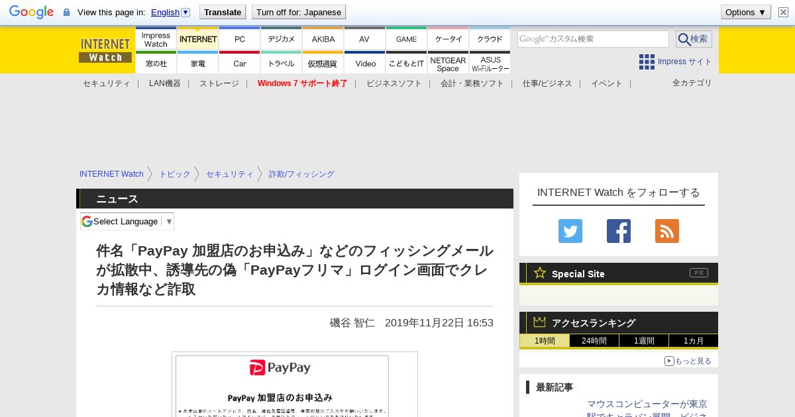
Task: Open 全カテゴリ link
Action: click(x=692, y=83)
